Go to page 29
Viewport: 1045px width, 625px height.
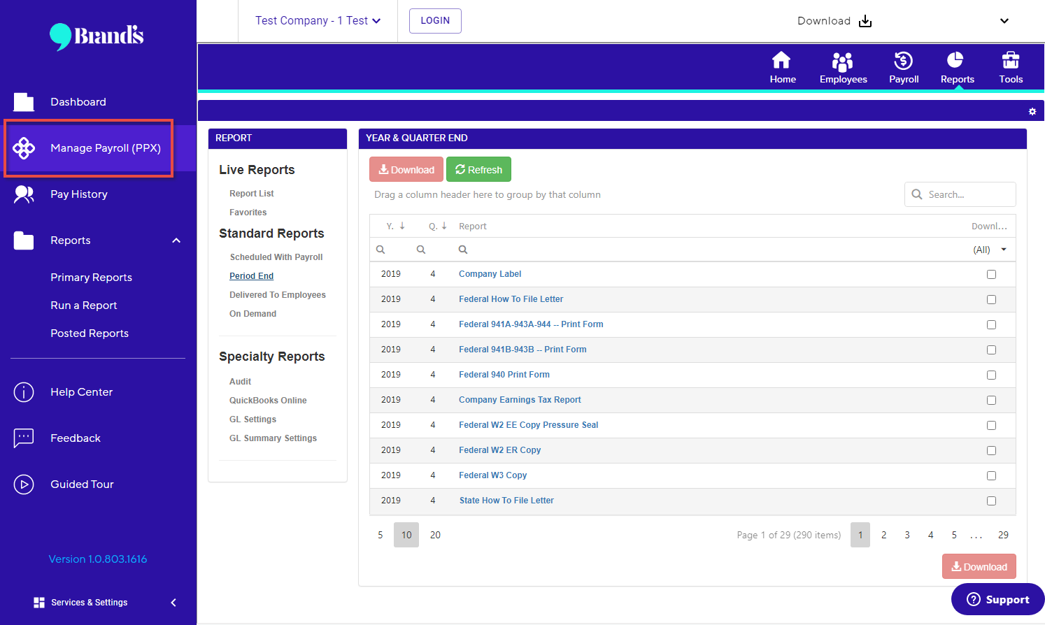tap(1003, 535)
